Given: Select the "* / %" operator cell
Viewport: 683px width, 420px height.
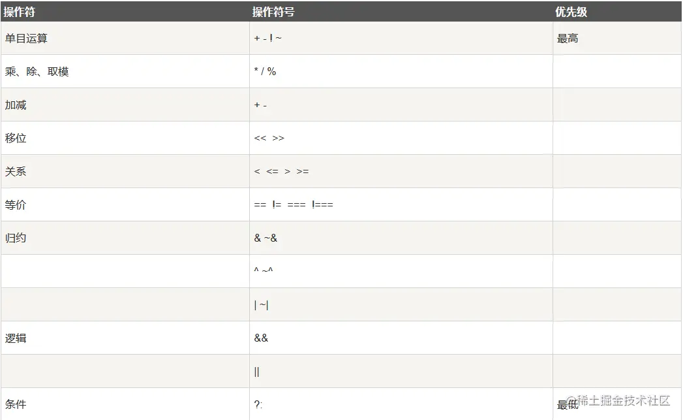Looking at the screenshot, I should coord(265,72).
